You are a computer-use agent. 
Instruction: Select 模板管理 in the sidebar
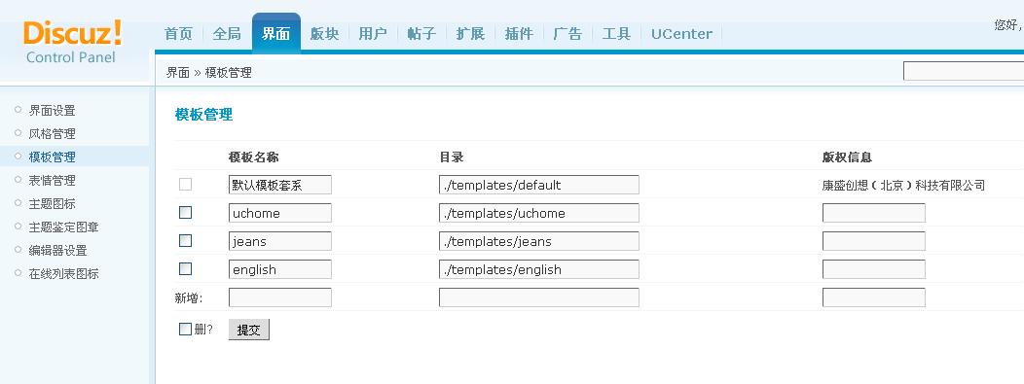point(53,157)
